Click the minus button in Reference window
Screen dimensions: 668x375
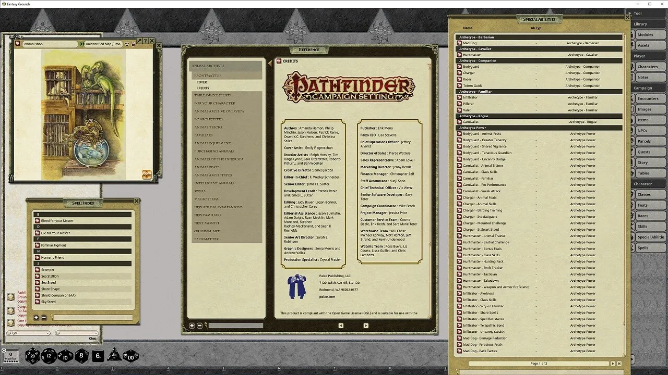[200, 326]
